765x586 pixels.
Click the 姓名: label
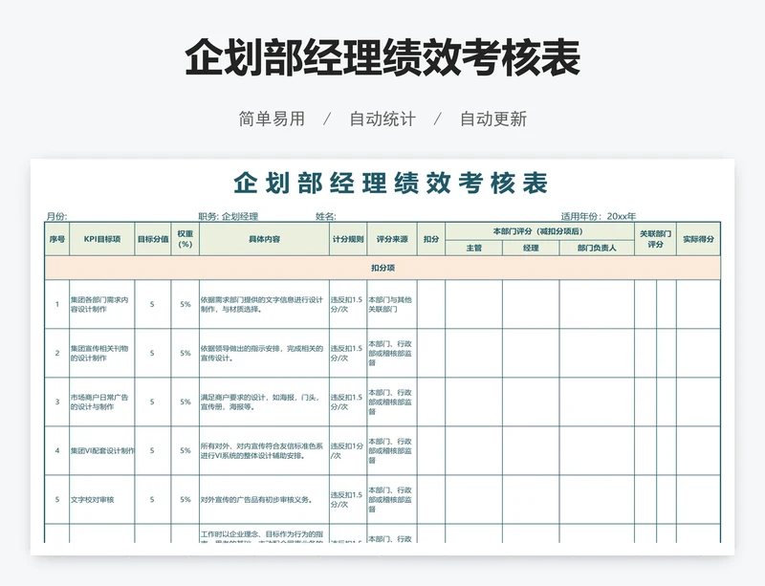pos(326,216)
